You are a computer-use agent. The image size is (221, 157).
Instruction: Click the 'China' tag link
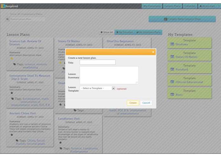pyautogui.click(x=31, y=140)
